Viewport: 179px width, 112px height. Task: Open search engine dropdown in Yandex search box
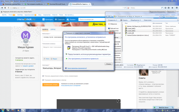click(129, 8)
